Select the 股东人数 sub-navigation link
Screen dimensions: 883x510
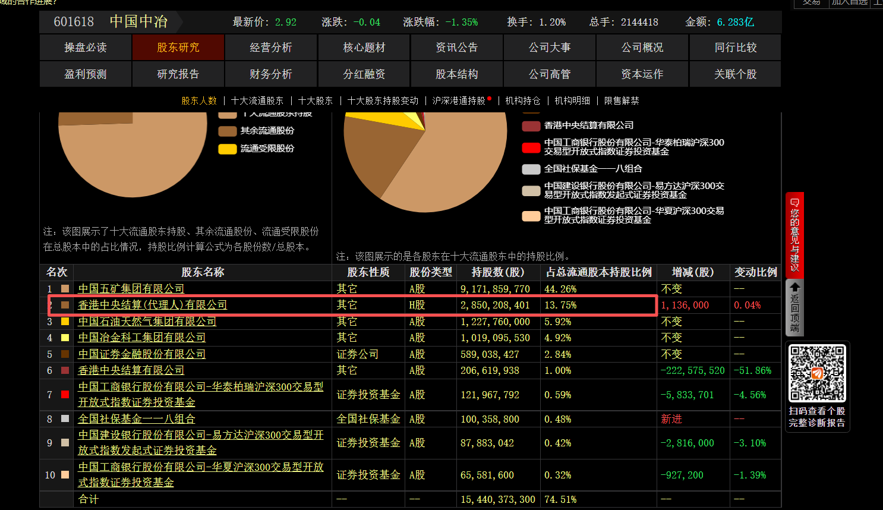coord(199,101)
